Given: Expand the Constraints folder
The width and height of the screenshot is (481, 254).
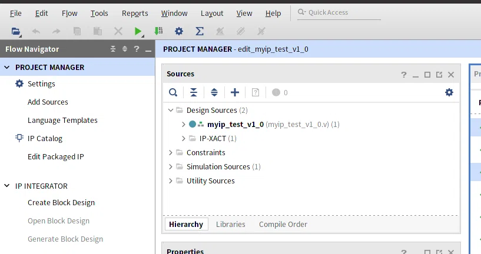Looking at the screenshot, I should click(x=171, y=152).
